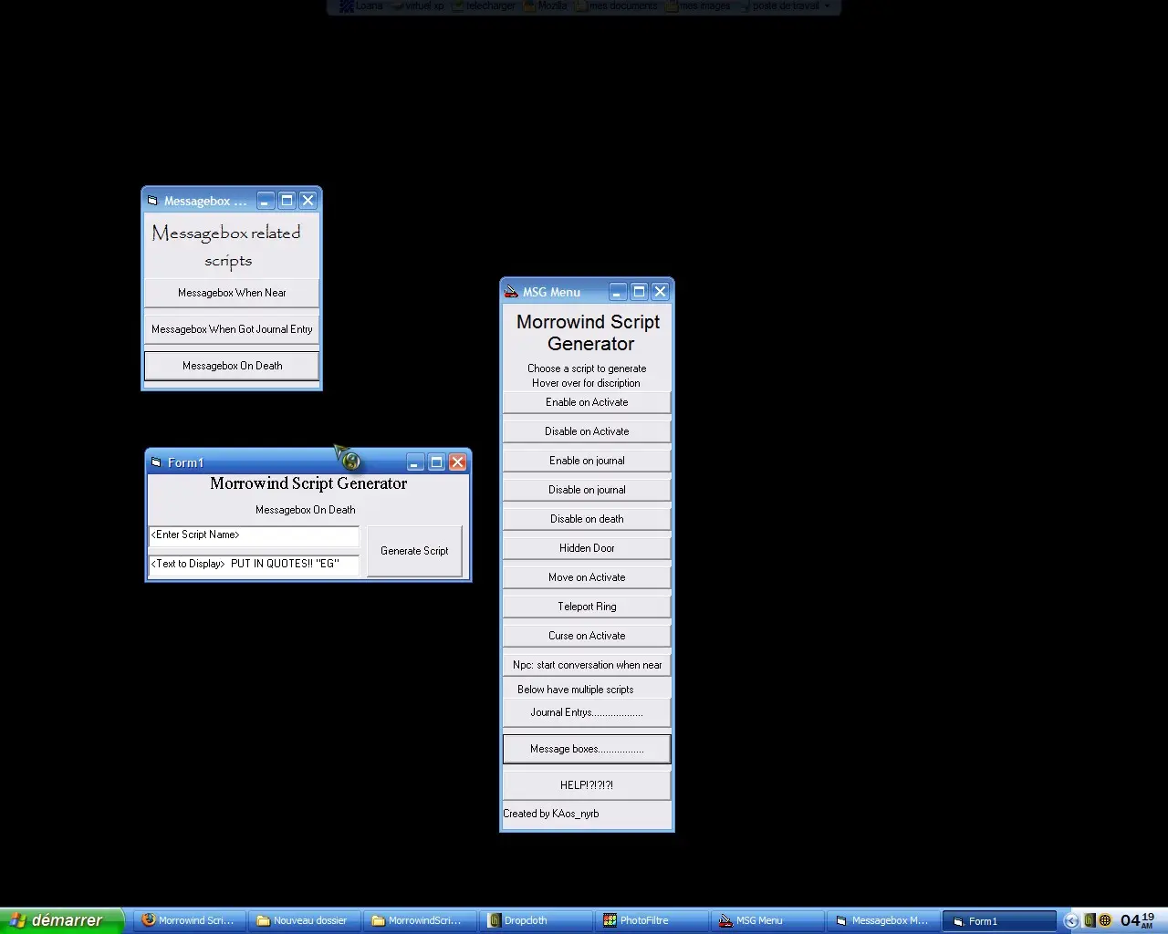This screenshot has height=934, width=1168.
Task: Click Morrowind Script Generator heading in MSG Menu
Action: tap(589, 333)
